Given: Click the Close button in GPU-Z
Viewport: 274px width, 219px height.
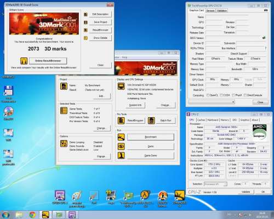Looking at the screenshot, I should click(260, 102).
